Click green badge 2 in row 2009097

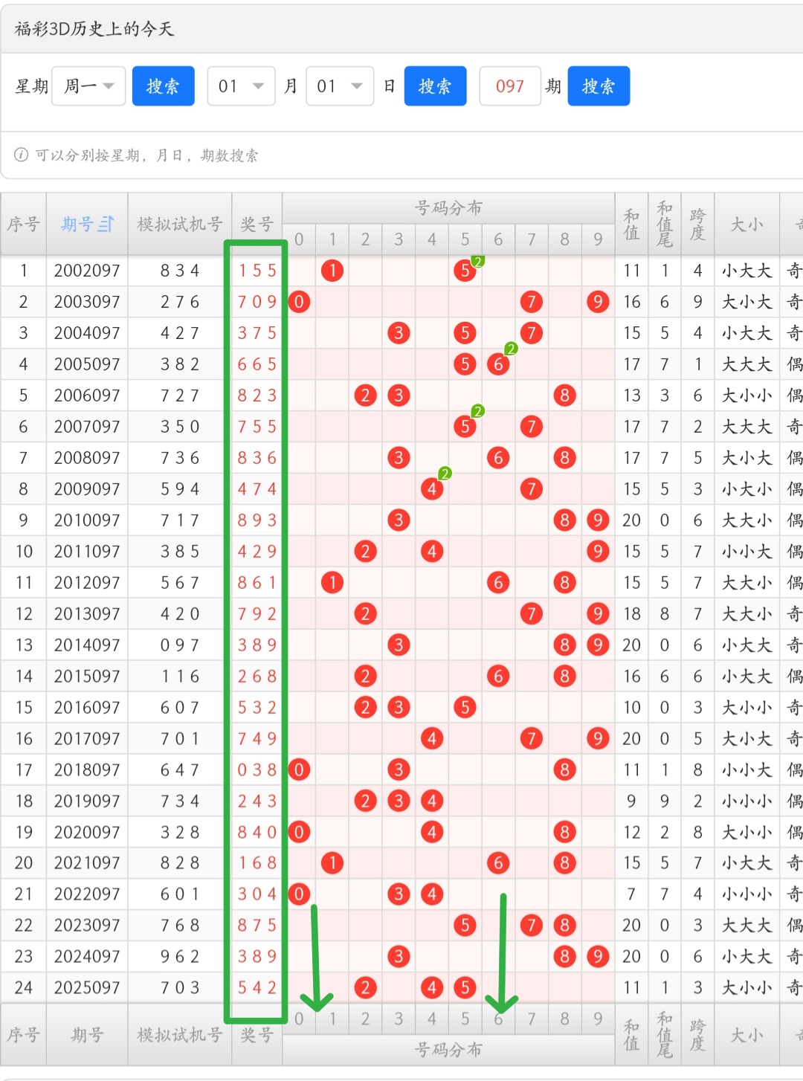[x=445, y=474]
